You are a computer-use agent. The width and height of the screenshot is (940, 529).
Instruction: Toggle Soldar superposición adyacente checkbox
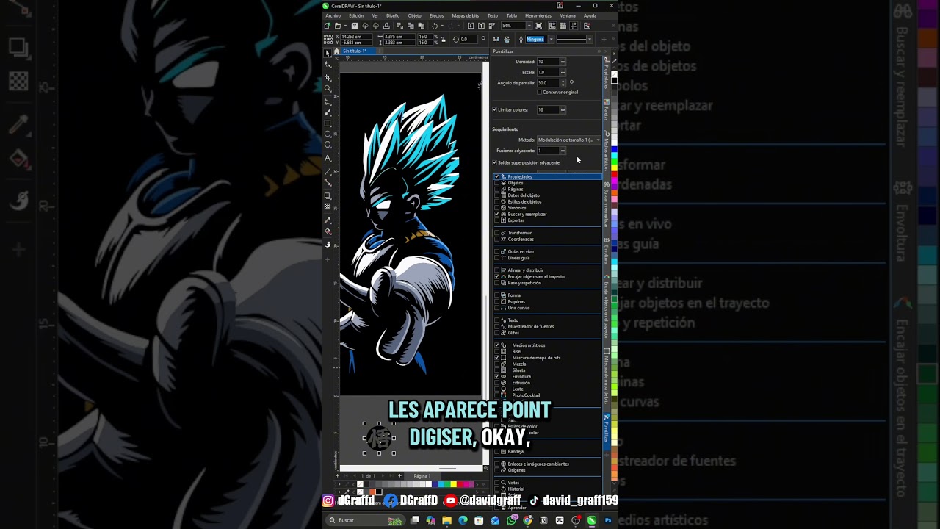click(494, 162)
